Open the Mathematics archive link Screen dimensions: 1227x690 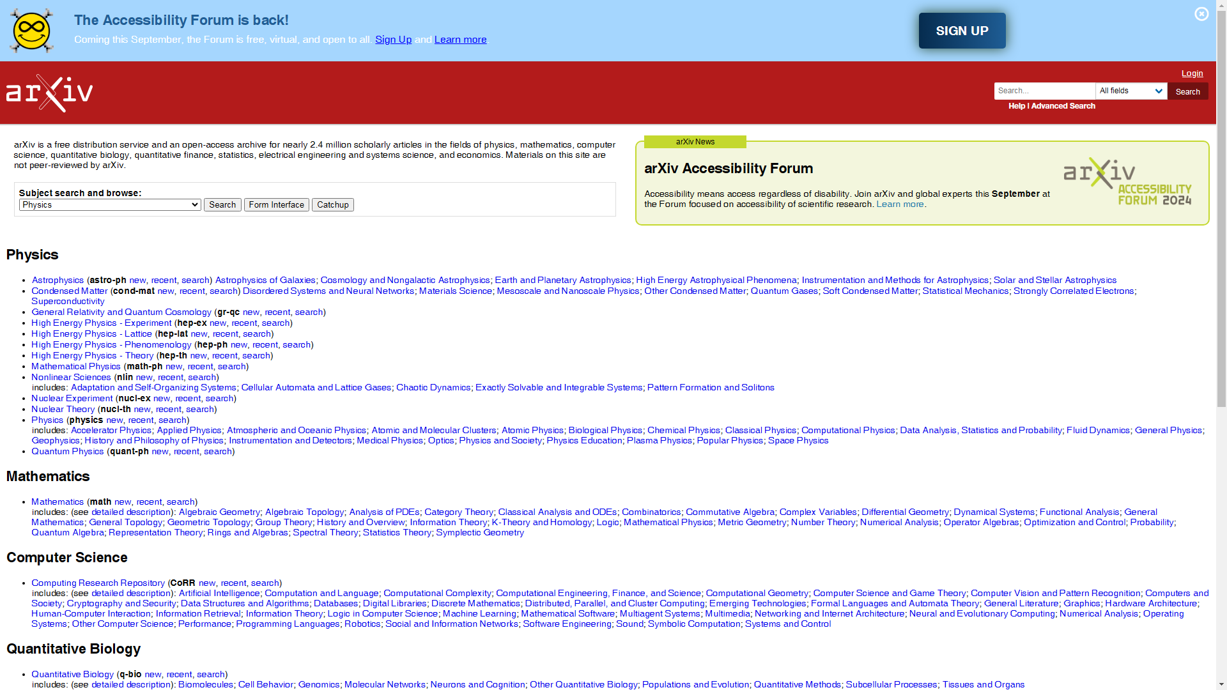click(x=58, y=502)
